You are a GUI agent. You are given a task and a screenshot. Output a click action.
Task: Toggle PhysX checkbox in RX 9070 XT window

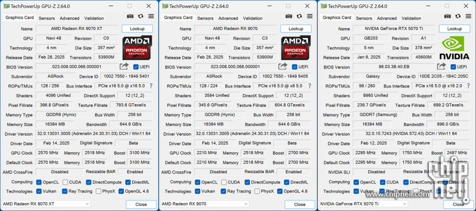(98, 191)
